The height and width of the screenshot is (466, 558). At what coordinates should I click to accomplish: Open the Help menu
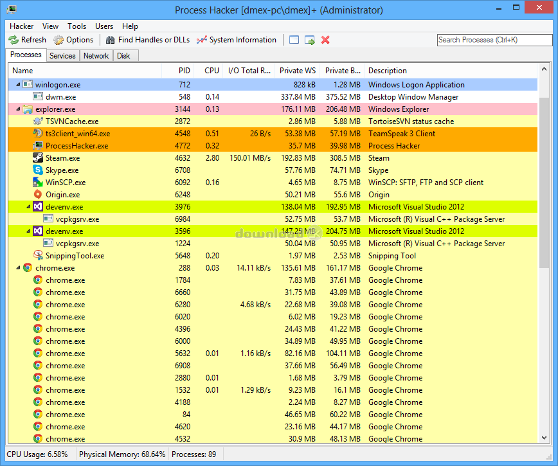(130, 26)
